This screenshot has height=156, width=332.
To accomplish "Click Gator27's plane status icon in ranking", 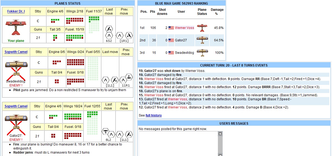I will coord(202,40).
